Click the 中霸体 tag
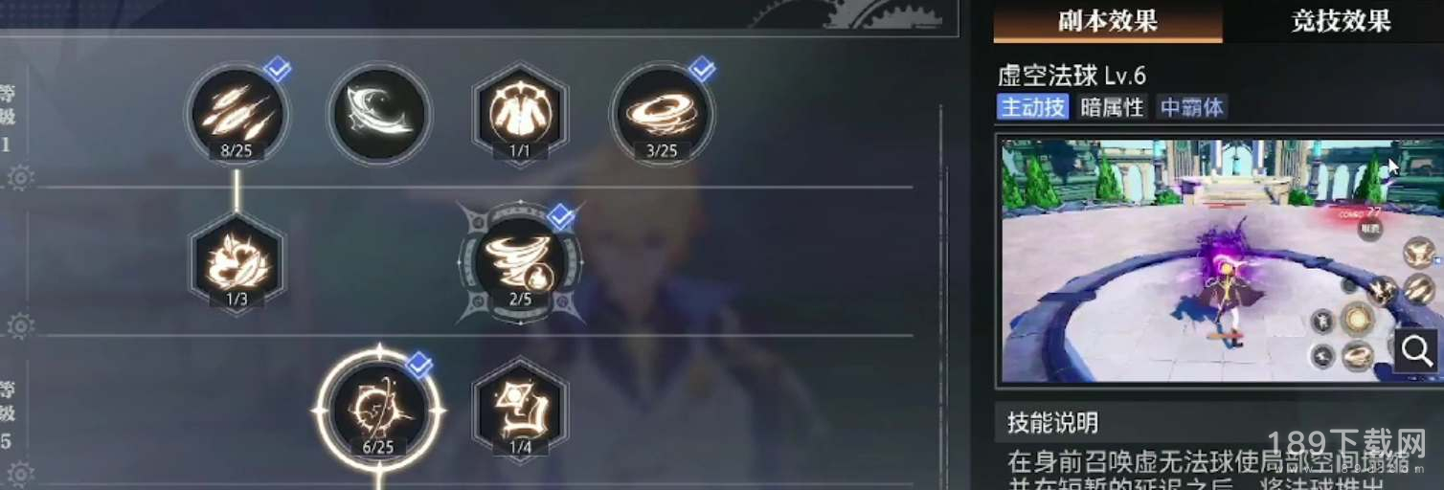This screenshot has height=490, width=1444. 1192,107
